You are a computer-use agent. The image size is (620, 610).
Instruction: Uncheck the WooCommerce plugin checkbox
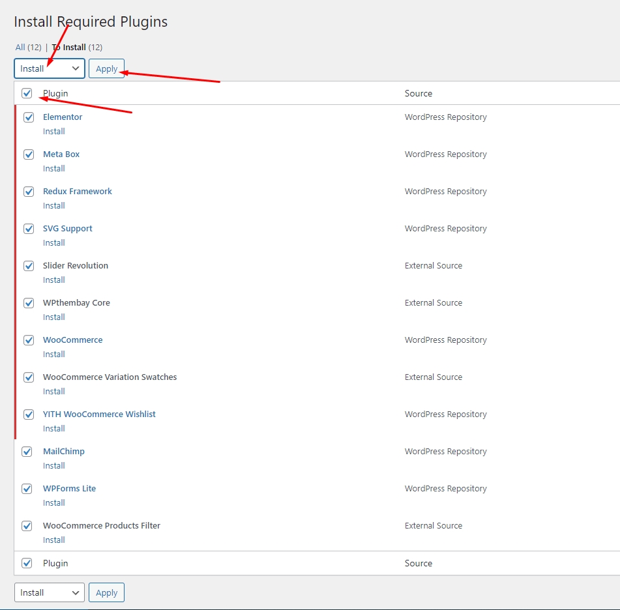(x=29, y=340)
